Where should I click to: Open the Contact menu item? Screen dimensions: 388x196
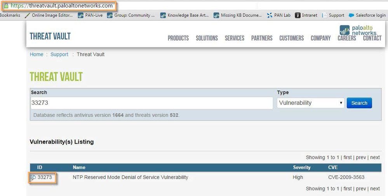(x=372, y=38)
